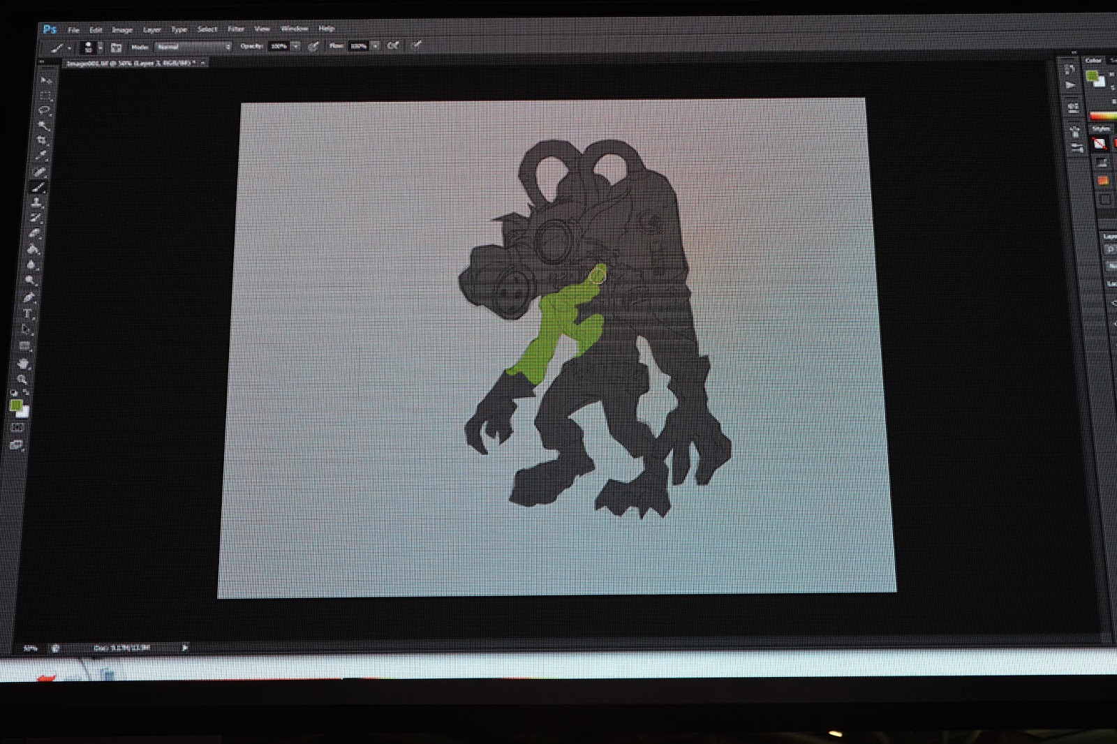Click the white background color swatch in tools
The width and height of the screenshot is (1117, 744).
tap(24, 412)
